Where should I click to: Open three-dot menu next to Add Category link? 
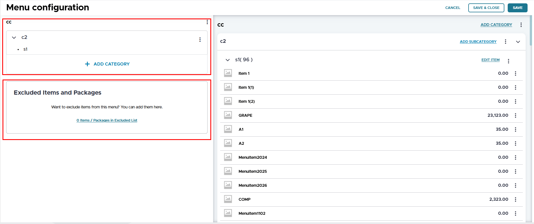click(x=521, y=25)
